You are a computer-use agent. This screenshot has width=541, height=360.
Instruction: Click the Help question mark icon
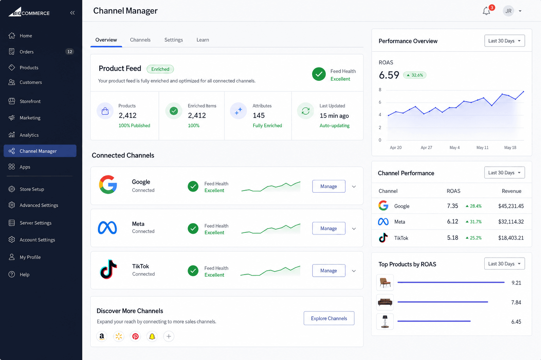click(12, 274)
